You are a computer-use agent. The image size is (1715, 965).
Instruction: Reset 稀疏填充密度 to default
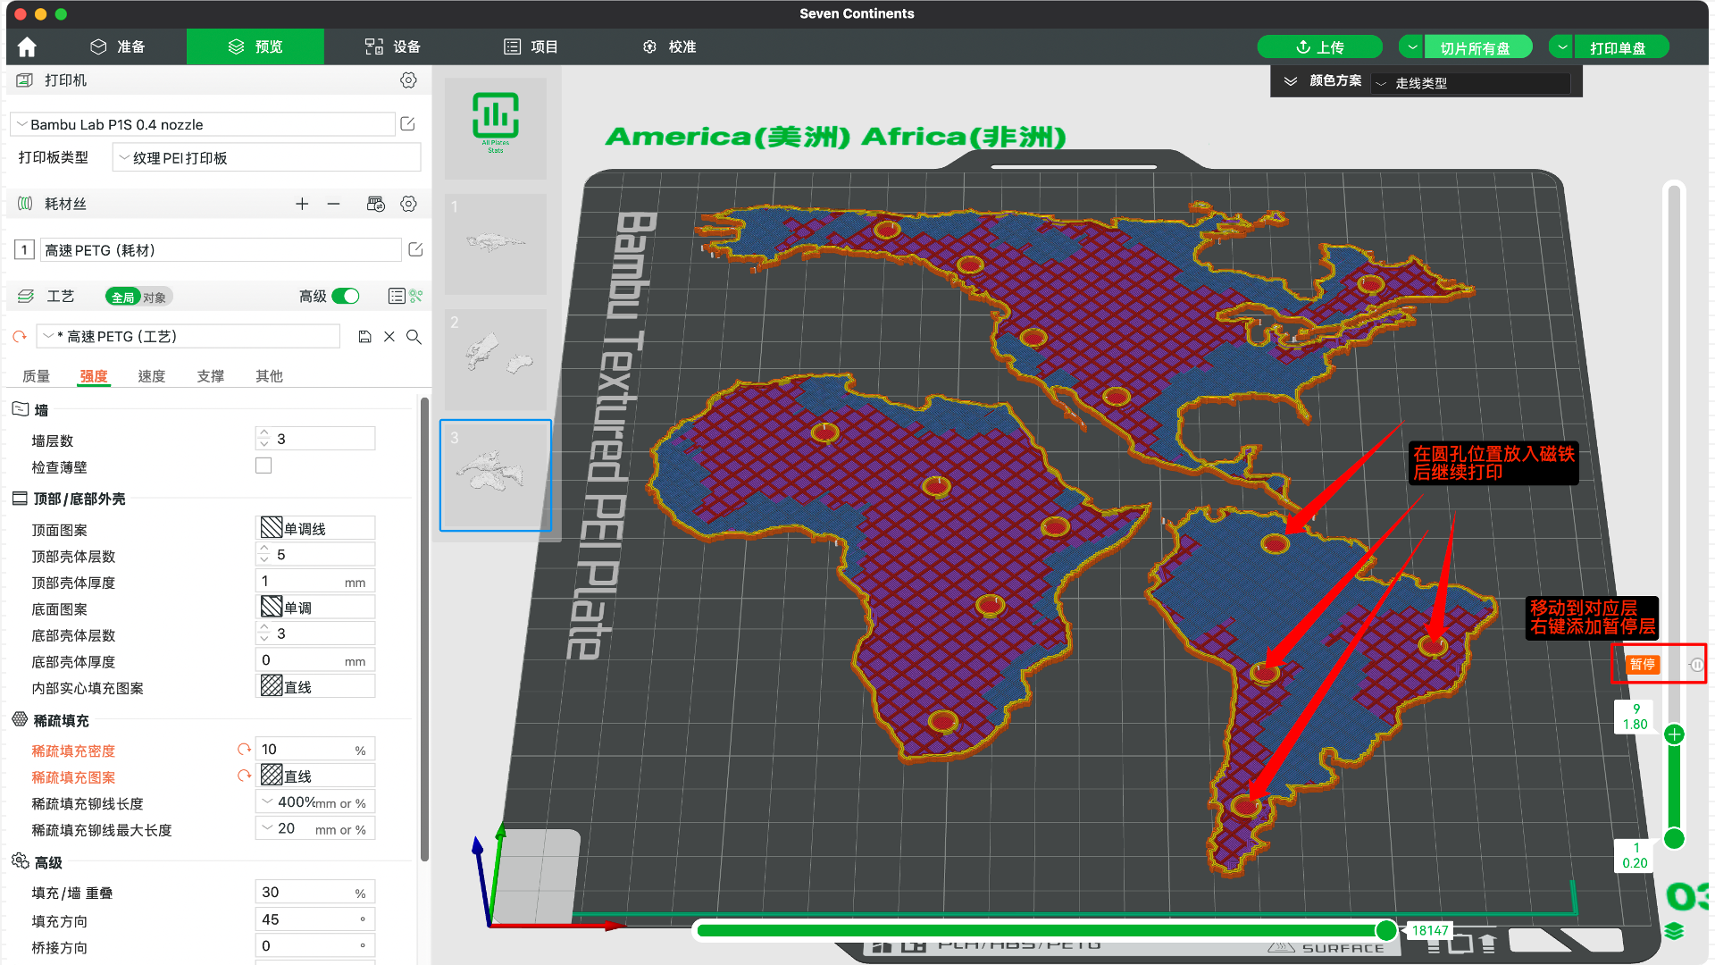coord(243,749)
